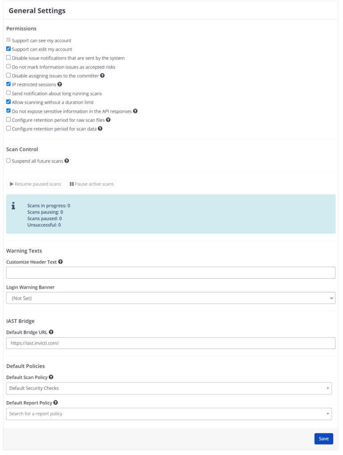Open help beside Do not expose sensitive information option
Image resolution: width=343 pixels, height=455 pixels.
click(x=135, y=111)
